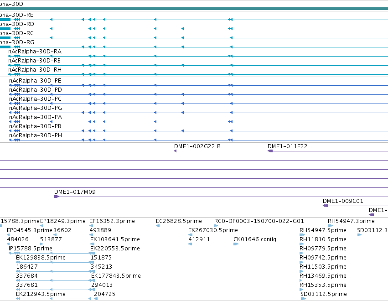Click the arrow glyph under SD03112.5prime
The height and width of the screenshot is (301, 388).
(303, 299)
